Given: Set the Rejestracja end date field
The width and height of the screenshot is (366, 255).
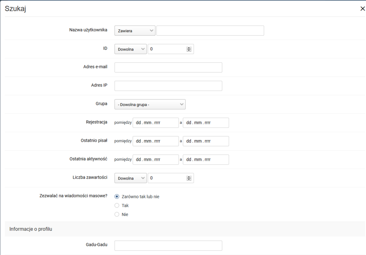Looking at the screenshot, I should tap(206, 123).
